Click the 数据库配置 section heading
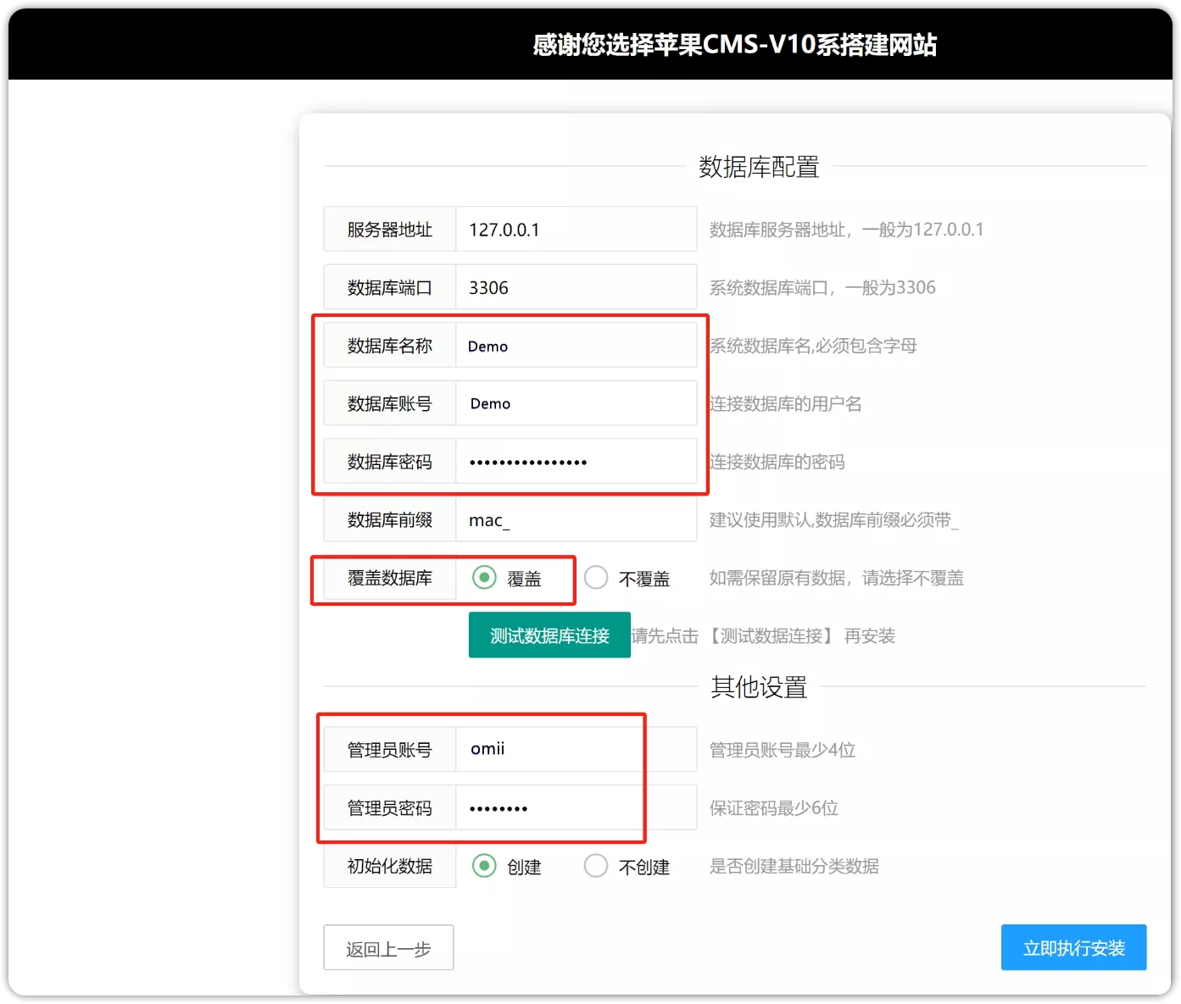The width and height of the screenshot is (1181, 1004). coord(759,167)
